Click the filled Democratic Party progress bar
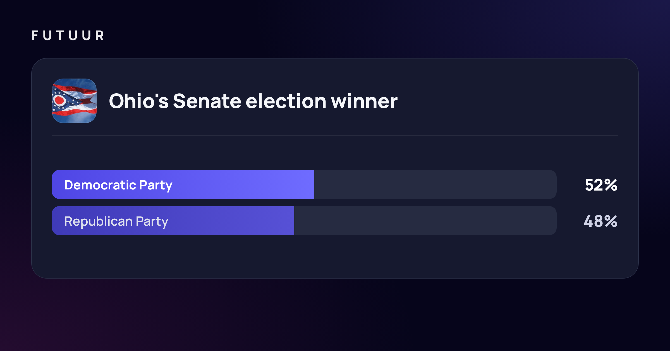Viewport: 670px width, 351px height. coord(183,184)
